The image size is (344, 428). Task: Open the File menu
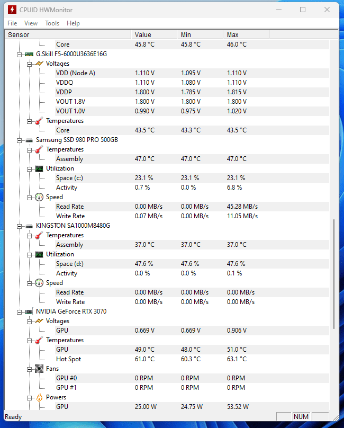pos(12,23)
